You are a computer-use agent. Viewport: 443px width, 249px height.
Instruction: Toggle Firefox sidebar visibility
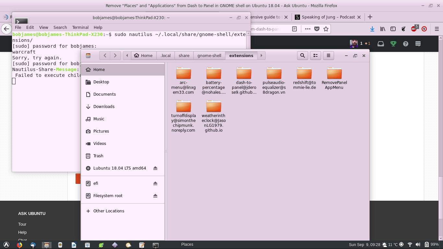coord(393,29)
